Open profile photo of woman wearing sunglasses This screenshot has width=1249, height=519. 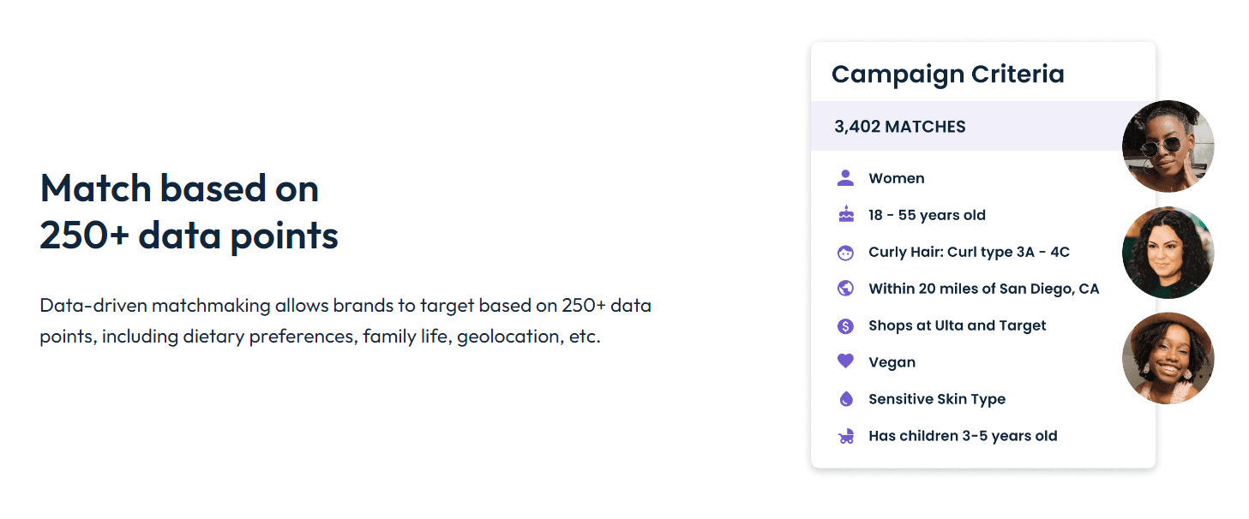(1168, 146)
